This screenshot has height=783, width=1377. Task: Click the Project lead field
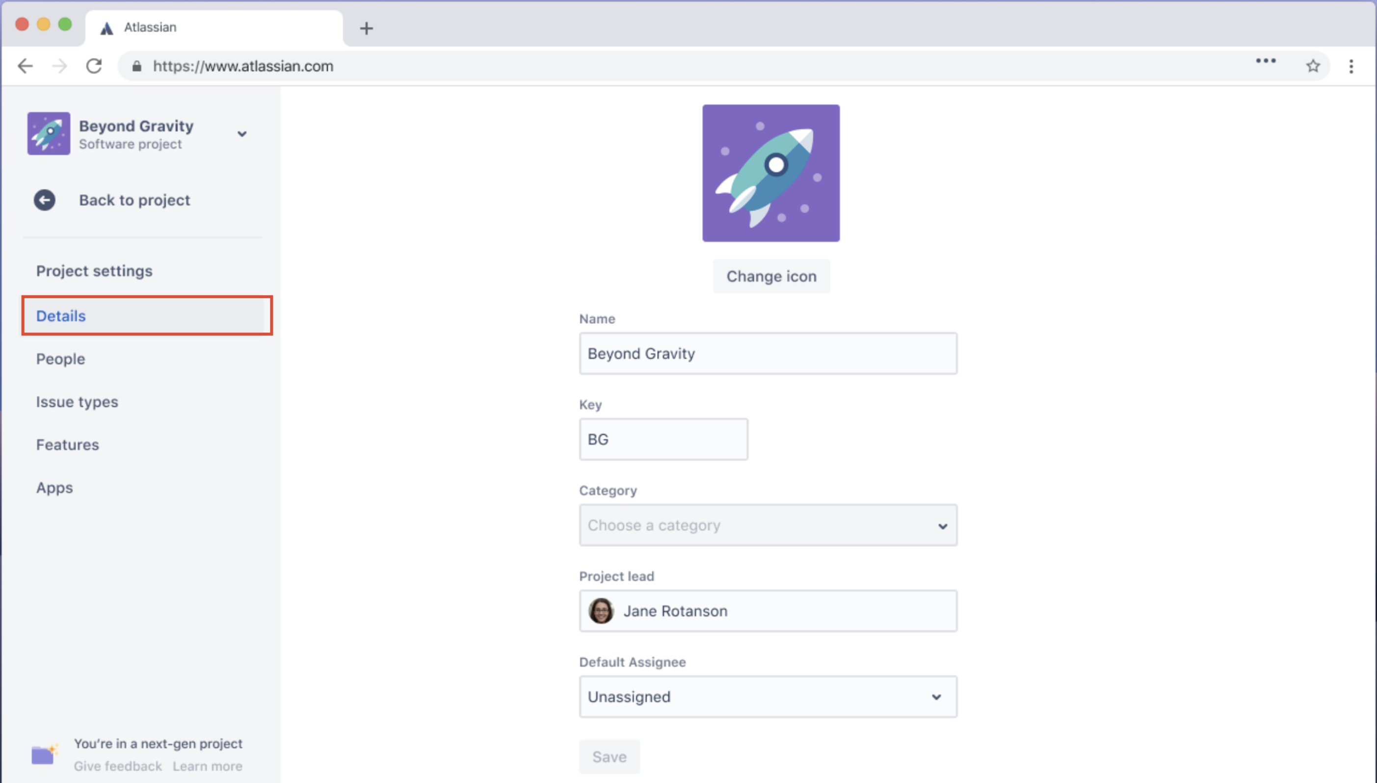(768, 611)
